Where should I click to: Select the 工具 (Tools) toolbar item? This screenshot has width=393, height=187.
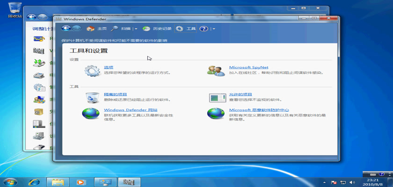click(x=186, y=29)
